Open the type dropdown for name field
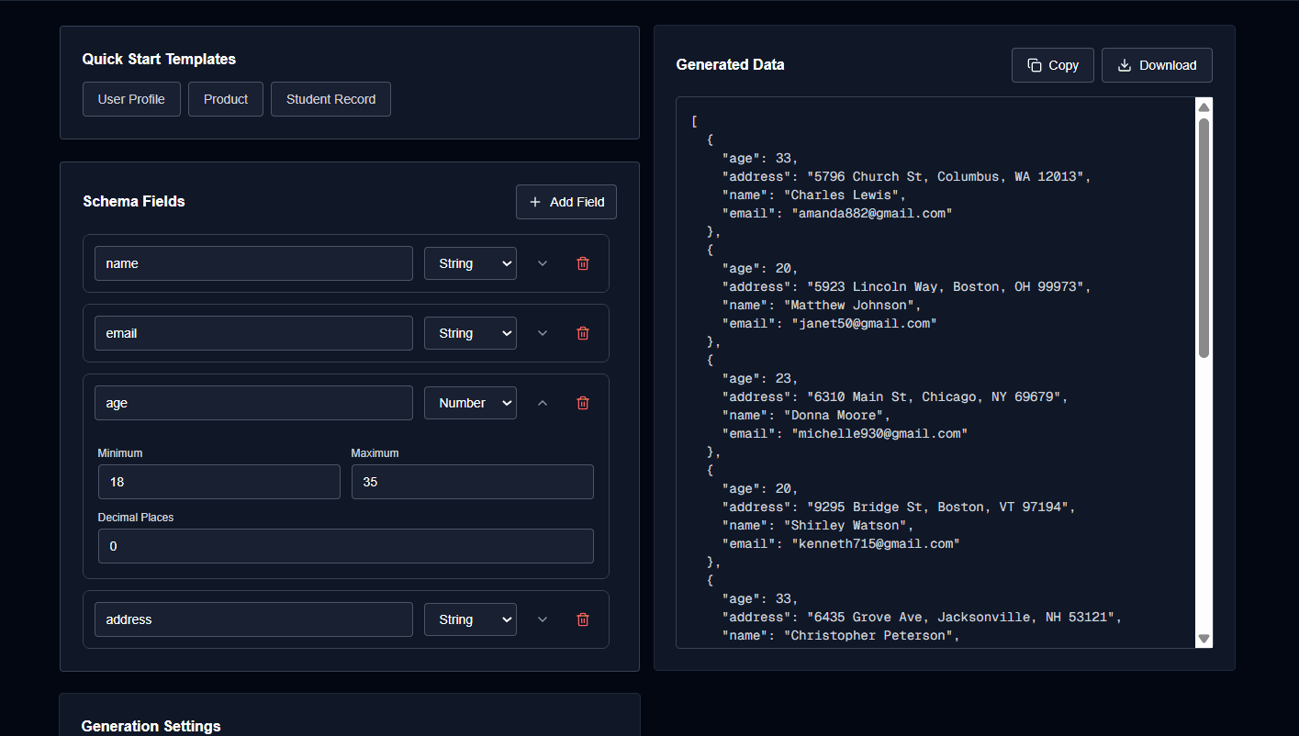The height and width of the screenshot is (736, 1299). point(470,263)
